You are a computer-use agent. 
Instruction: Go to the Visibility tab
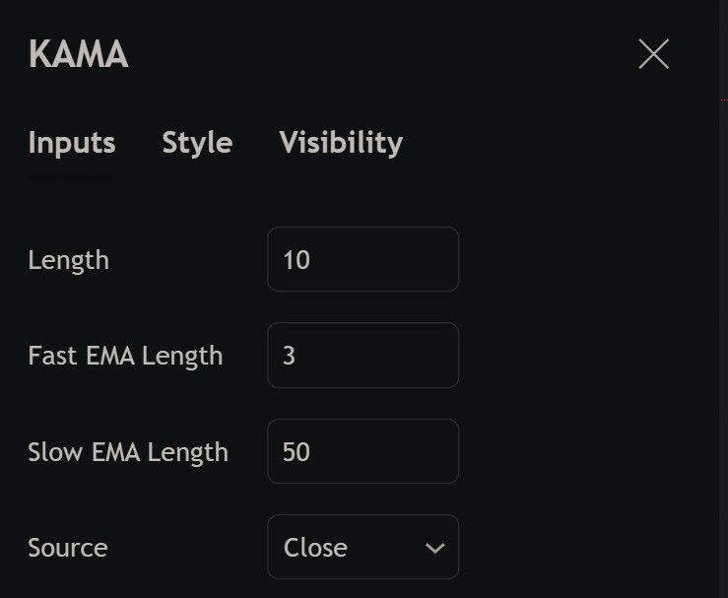341,143
